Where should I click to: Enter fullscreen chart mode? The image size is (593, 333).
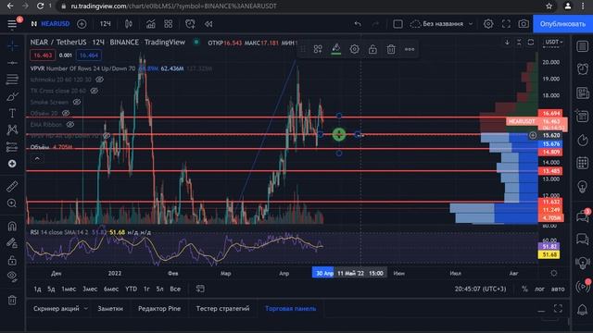pos(506,24)
